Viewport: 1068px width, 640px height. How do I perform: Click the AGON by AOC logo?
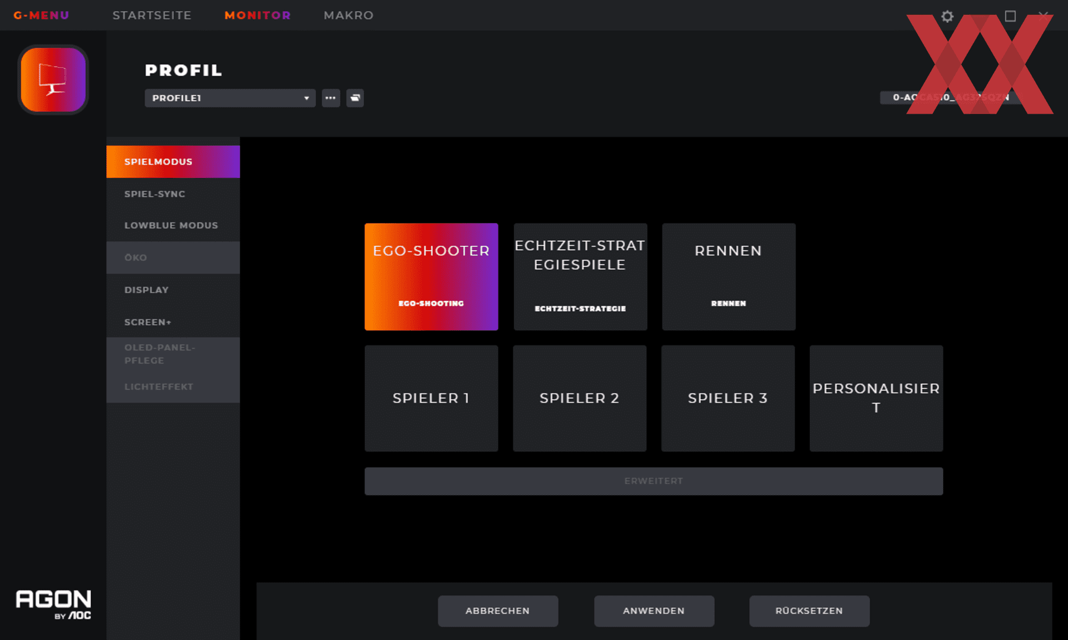pyautogui.click(x=53, y=604)
